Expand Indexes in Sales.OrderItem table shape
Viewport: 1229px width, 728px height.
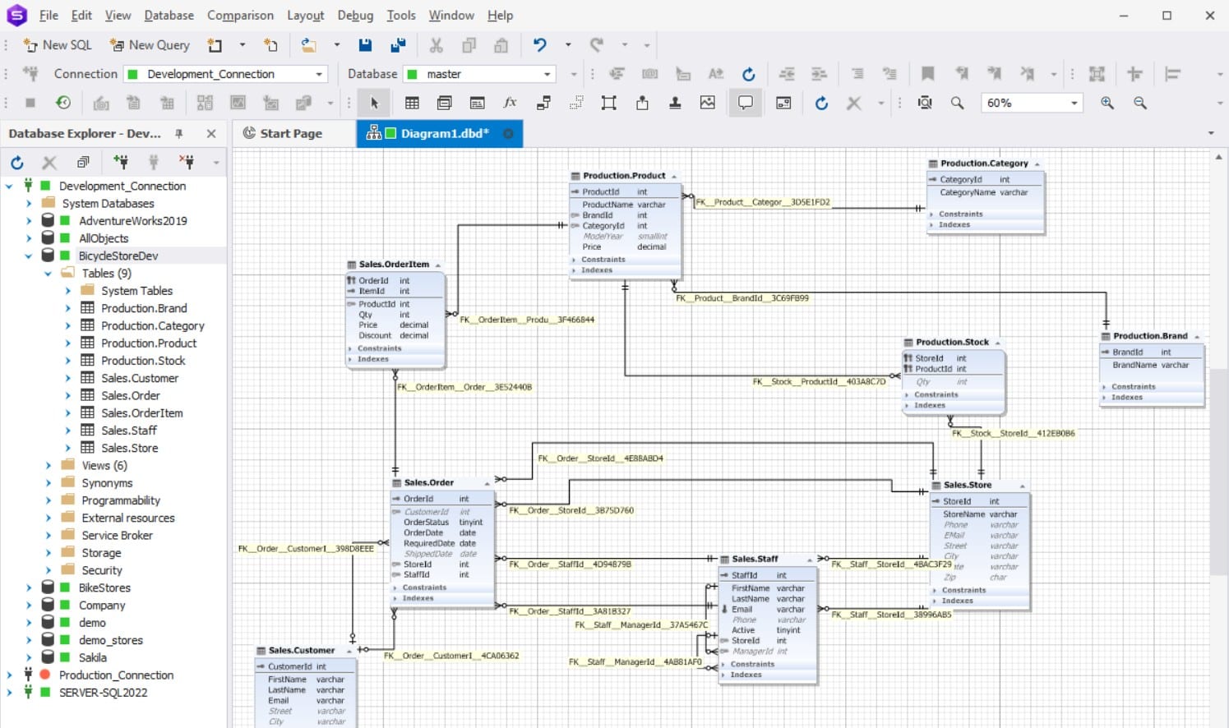point(349,359)
